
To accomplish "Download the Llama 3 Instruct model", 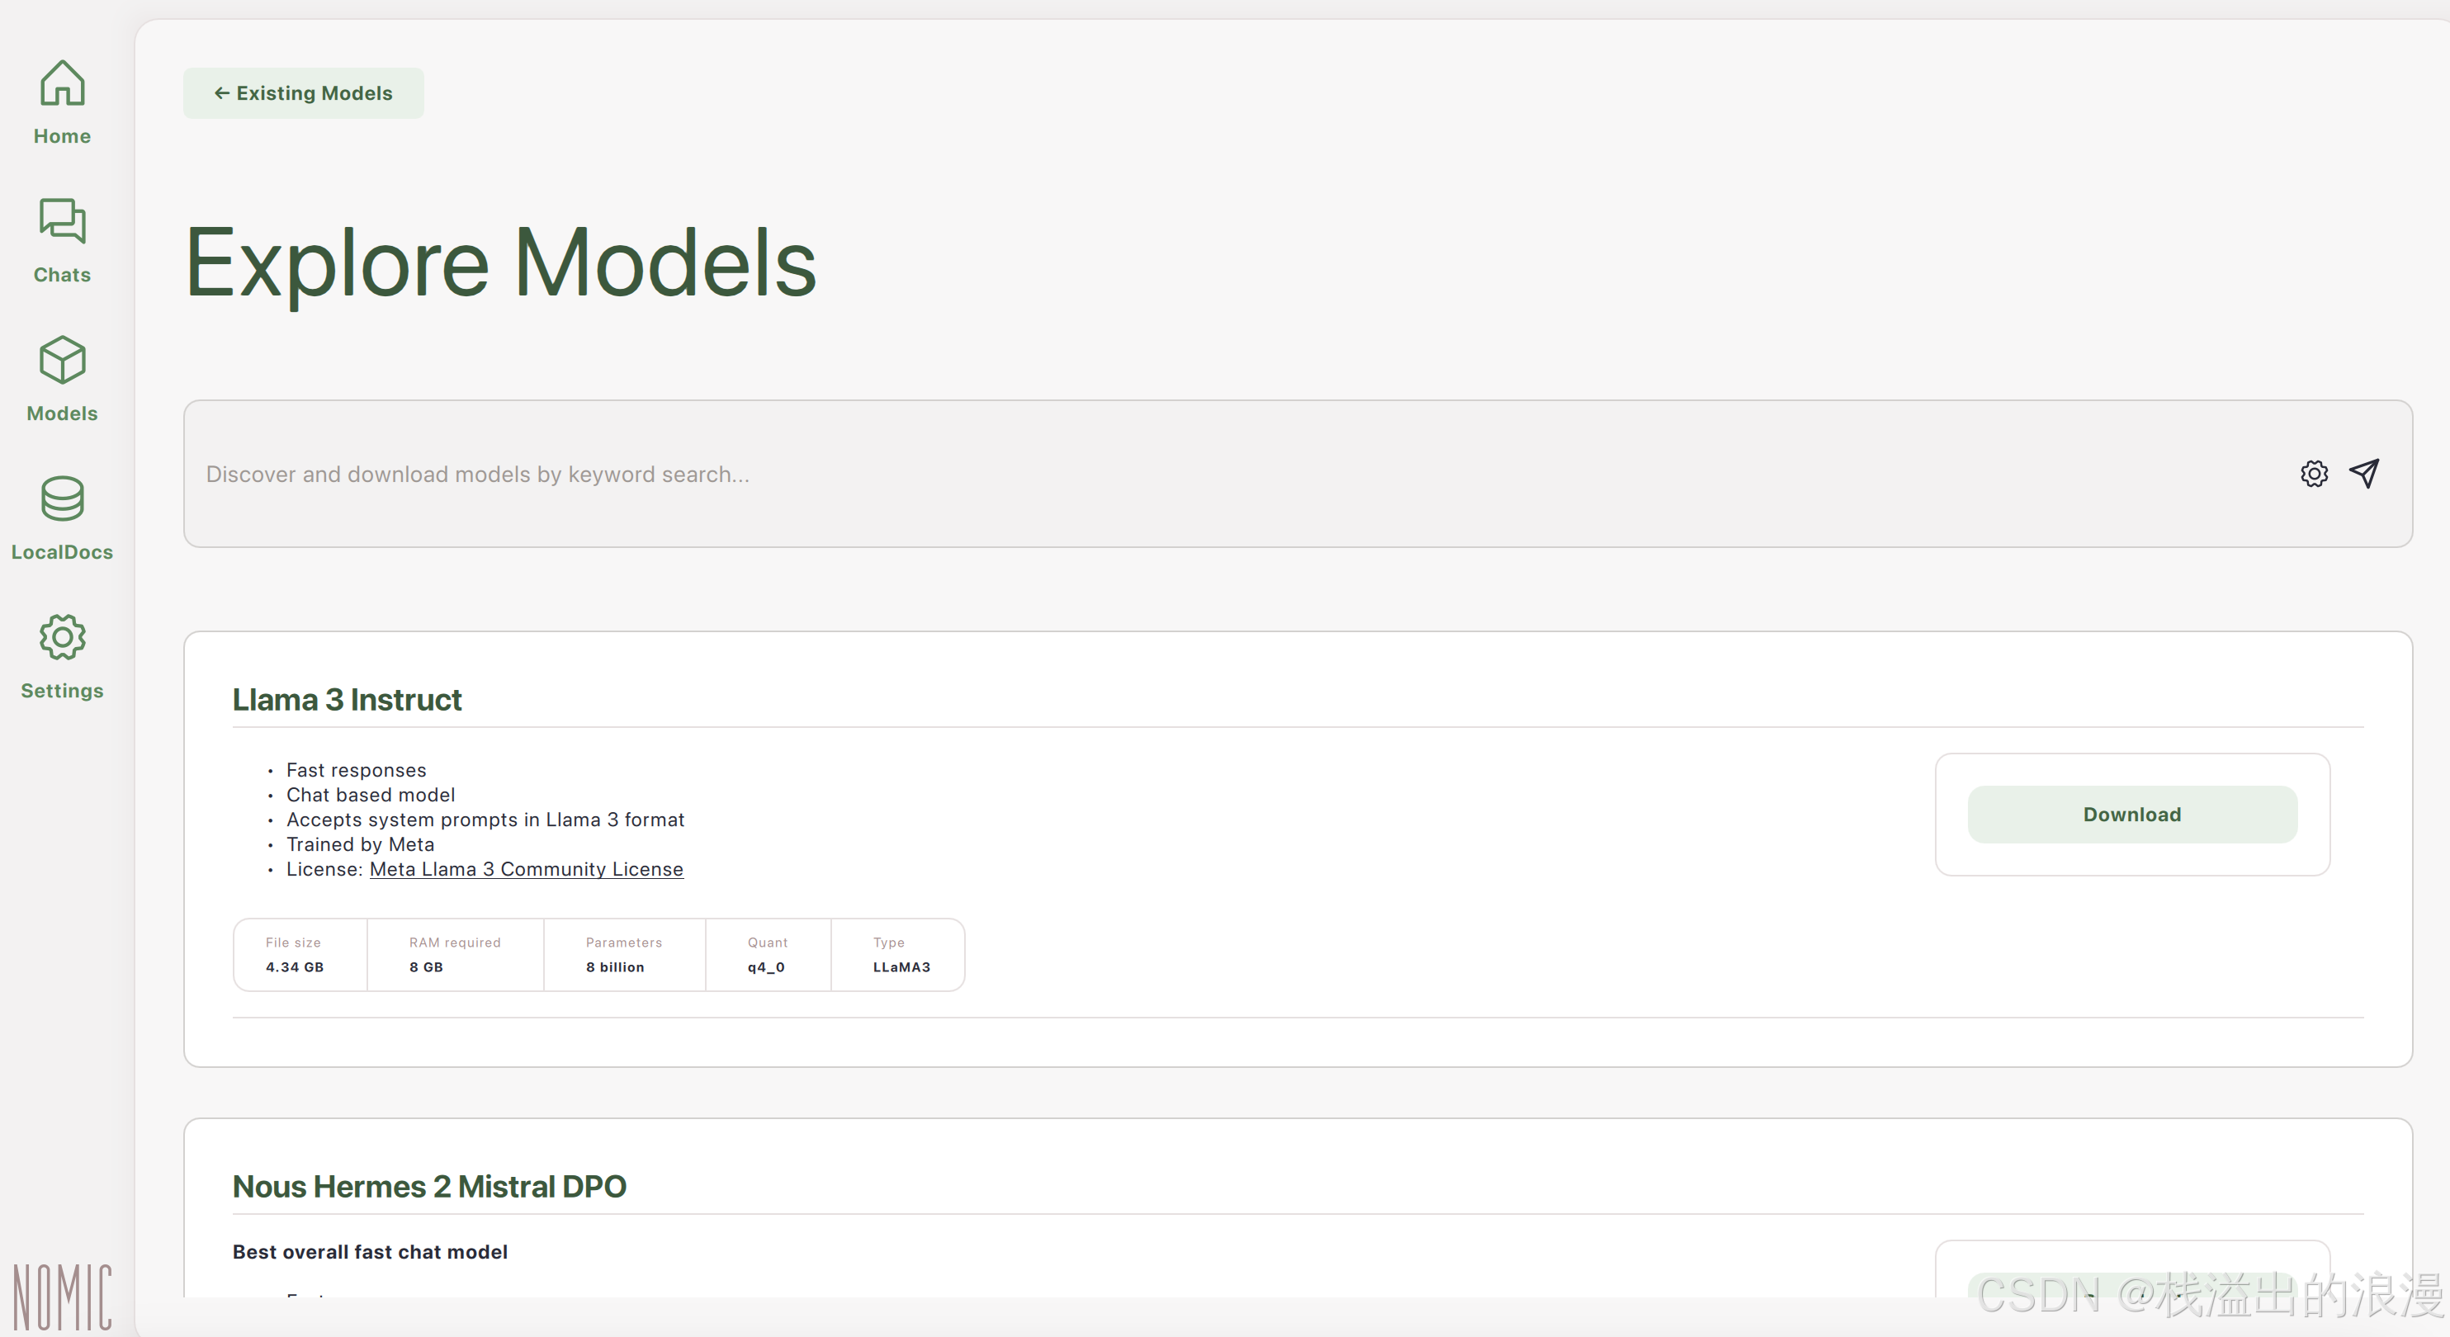I will (x=2132, y=814).
